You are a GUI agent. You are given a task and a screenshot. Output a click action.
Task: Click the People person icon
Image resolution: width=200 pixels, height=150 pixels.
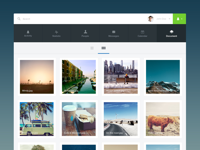pos(85,32)
